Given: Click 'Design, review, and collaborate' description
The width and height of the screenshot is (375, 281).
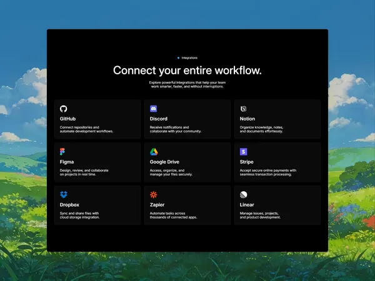Looking at the screenshot, I should [x=84, y=172].
